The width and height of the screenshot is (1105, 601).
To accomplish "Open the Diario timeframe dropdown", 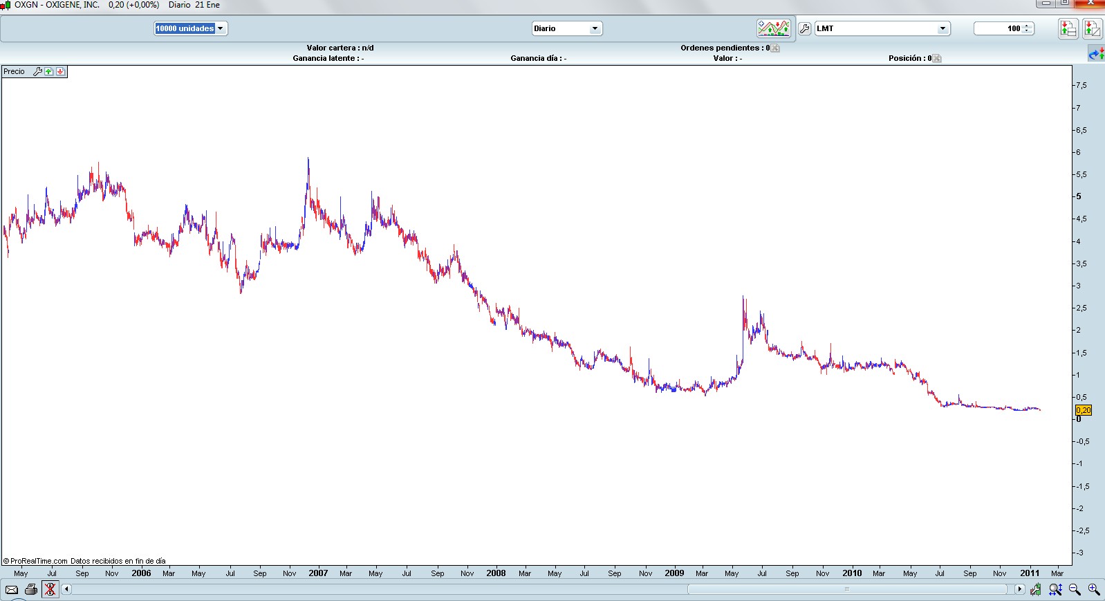I will (x=594, y=28).
